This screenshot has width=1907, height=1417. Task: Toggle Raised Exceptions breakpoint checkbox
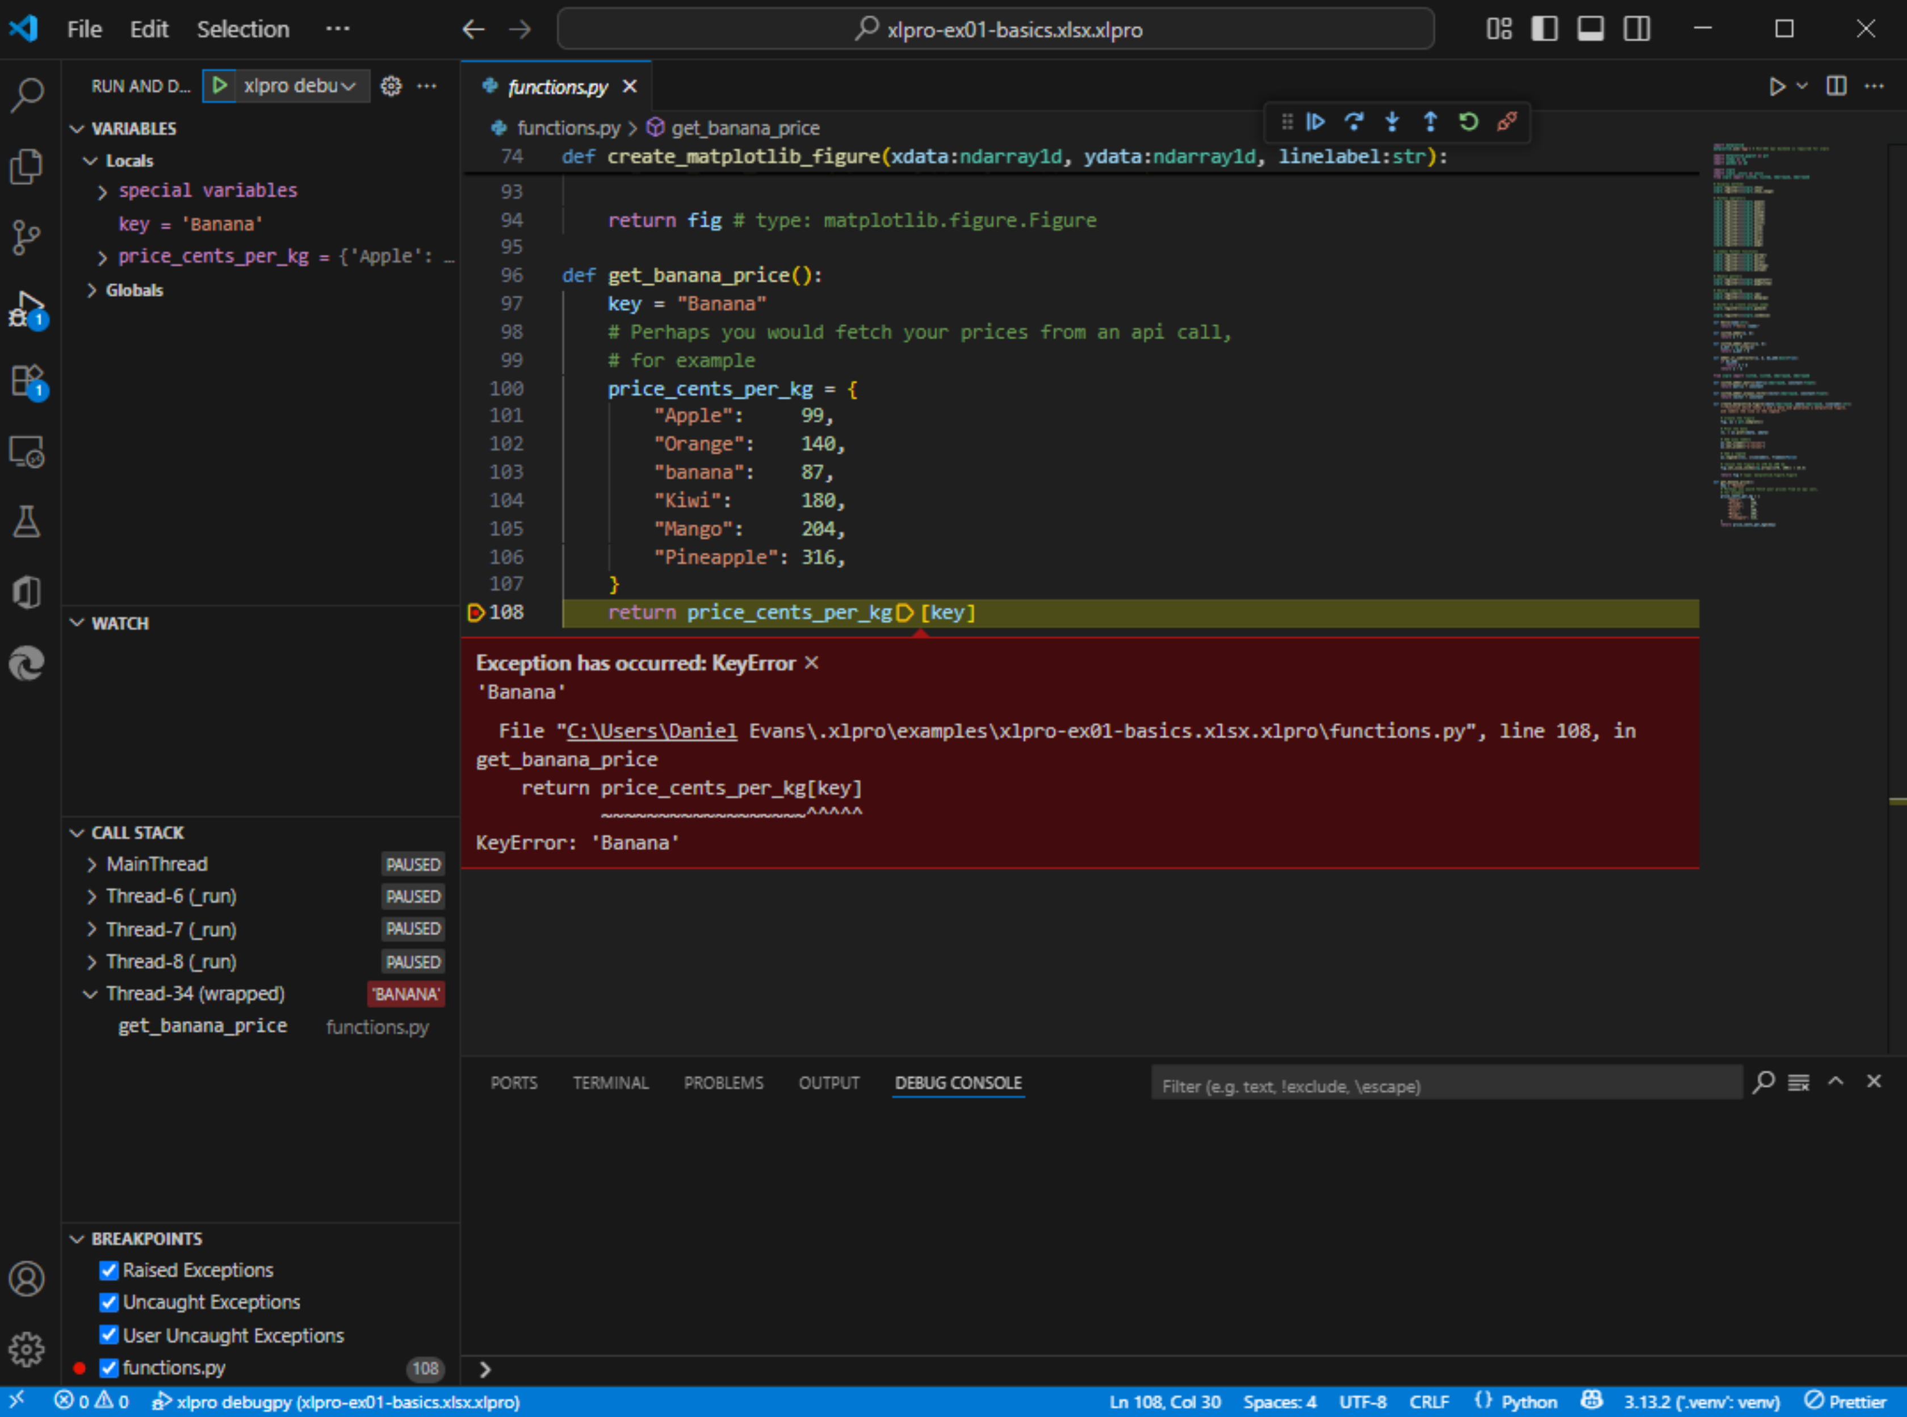[109, 1271]
